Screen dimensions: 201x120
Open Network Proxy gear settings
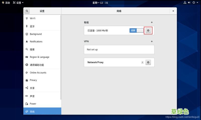pos(148,62)
